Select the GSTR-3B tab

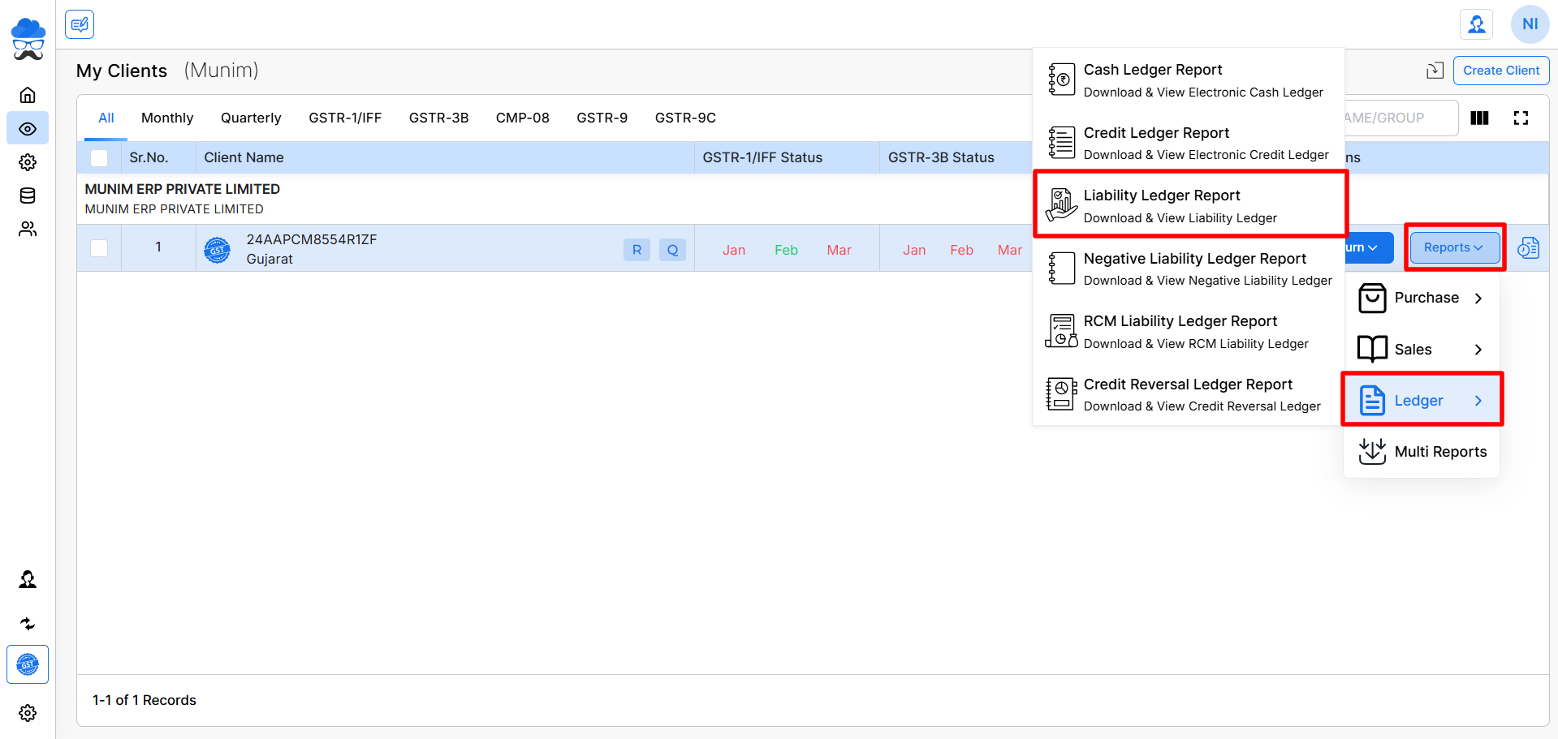coord(438,118)
